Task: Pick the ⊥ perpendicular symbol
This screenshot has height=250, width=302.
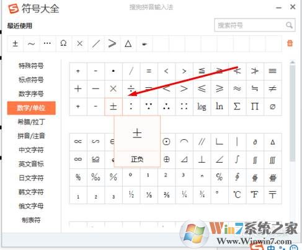Action: 202,160
